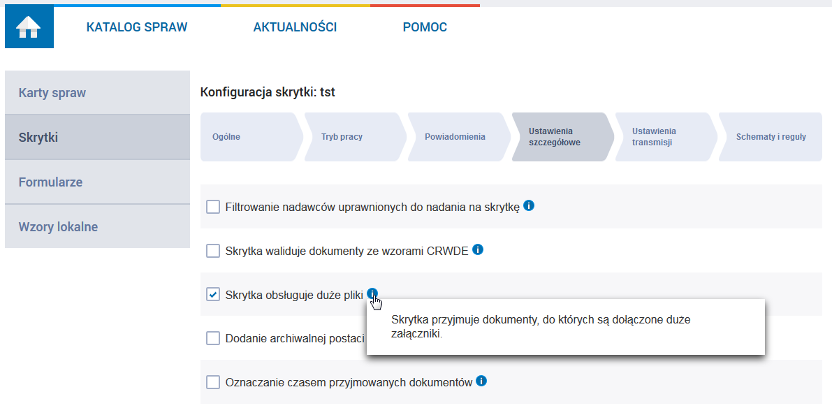Open Formularze in sidebar
Screen dimensions: 832x408
click(97, 182)
